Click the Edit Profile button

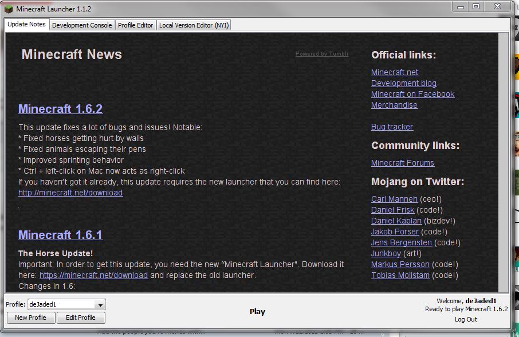tap(81, 318)
